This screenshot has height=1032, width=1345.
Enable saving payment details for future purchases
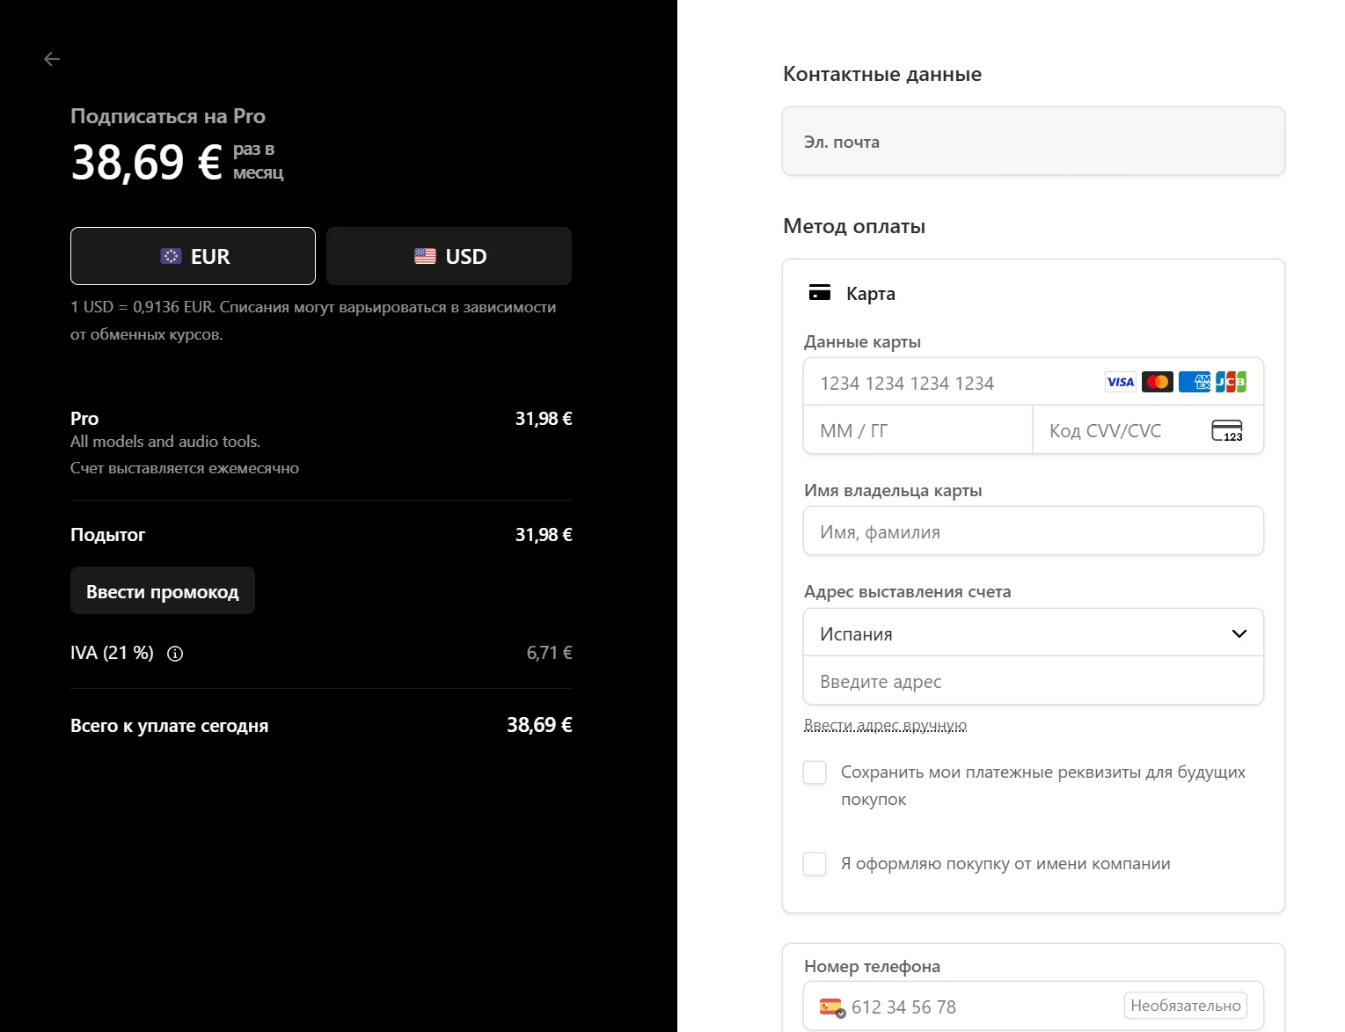click(x=815, y=772)
